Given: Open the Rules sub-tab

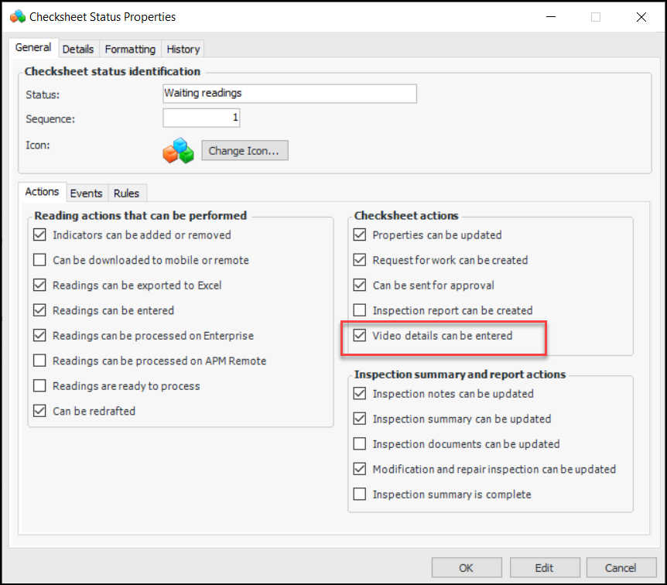Looking at the screenshot, I should [126, 193].
